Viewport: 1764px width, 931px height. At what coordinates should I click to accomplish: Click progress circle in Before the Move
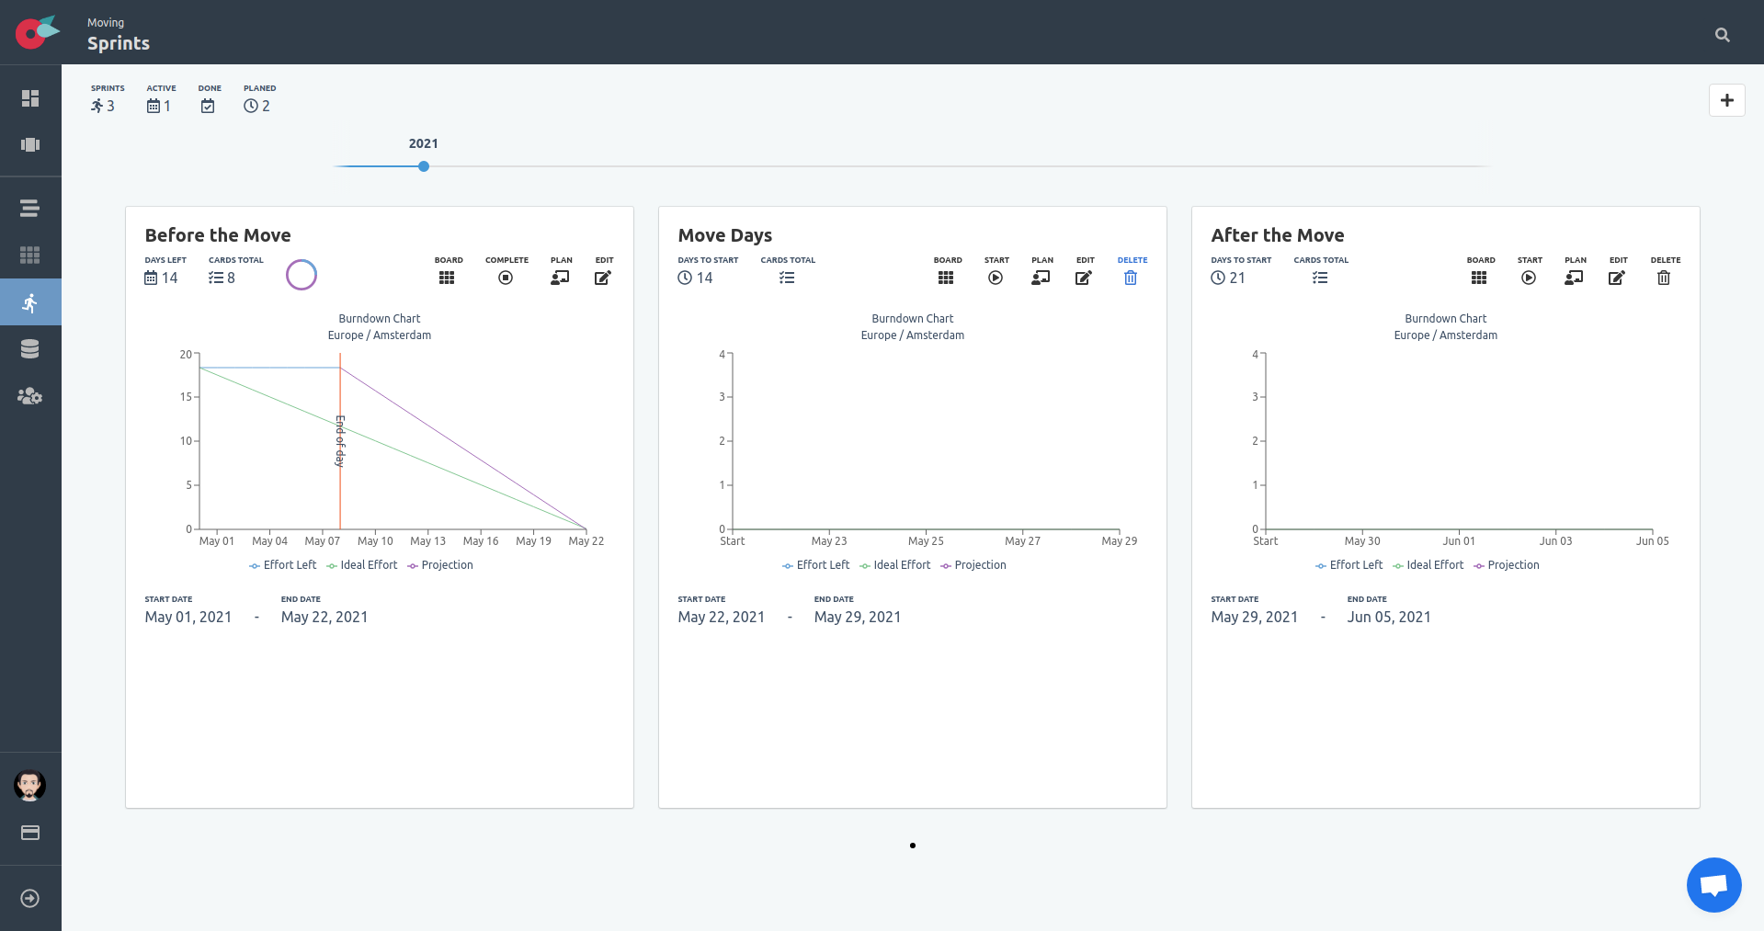tap(302, 275)
